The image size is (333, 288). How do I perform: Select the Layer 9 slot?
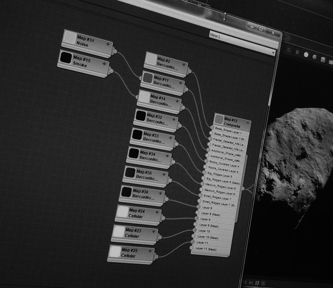[215, 220]
